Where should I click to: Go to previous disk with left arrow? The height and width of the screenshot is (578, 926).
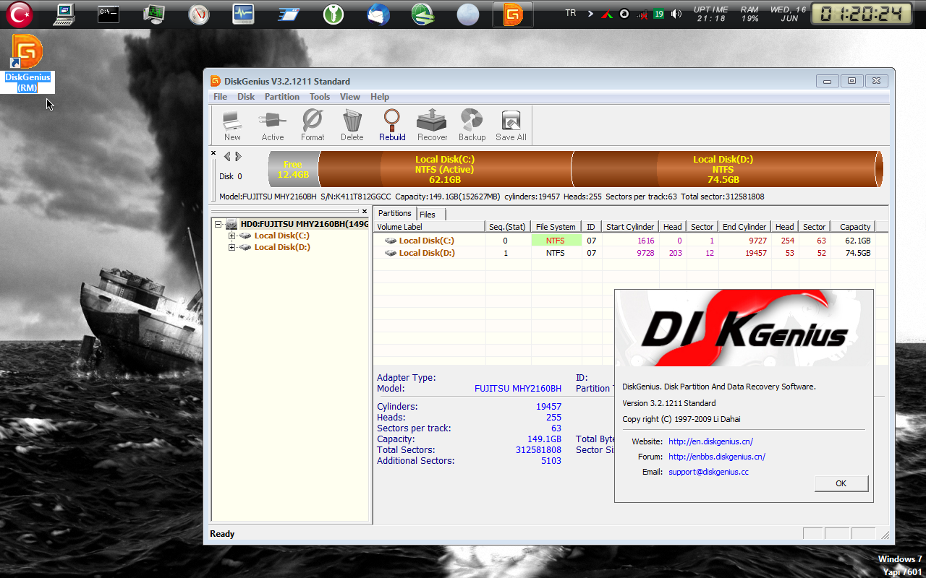tap(227, 157)
